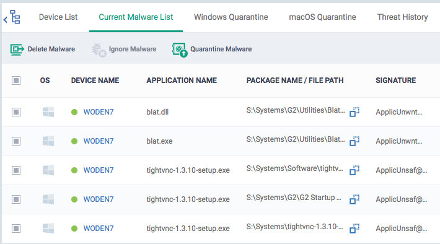Sort by PACKAGE NAME / FILE PATH header
Image resolution: width=440 pixels, height=244 pixels.
[x=295, y=81]
